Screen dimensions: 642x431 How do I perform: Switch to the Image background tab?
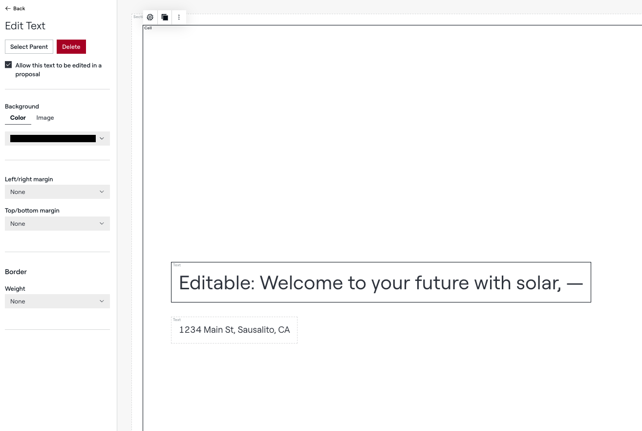(45, 118)
